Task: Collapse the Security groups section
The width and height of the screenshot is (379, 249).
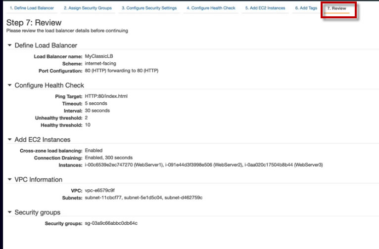Action: [x=10, y=212]
